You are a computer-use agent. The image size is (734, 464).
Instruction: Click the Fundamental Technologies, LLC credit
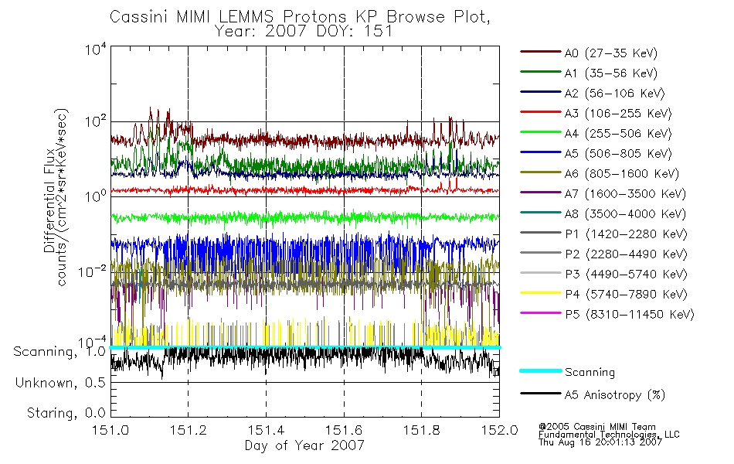click(x=609, y=435)
